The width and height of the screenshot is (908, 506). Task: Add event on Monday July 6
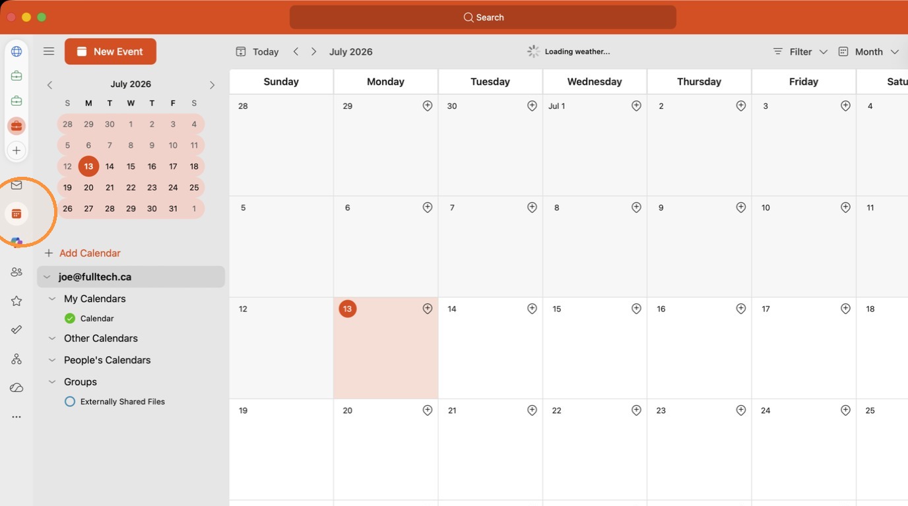click(428, 207)
